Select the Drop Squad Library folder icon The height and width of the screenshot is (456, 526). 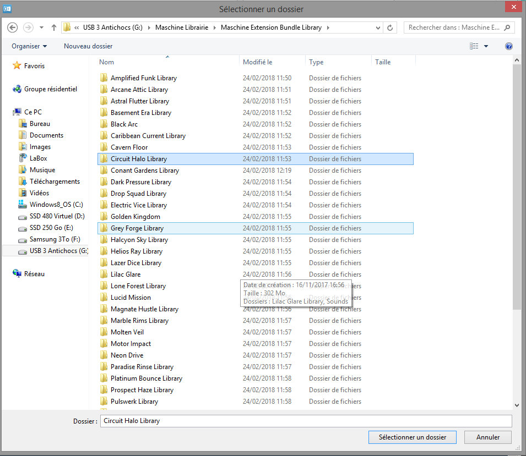[x=104, y=193]
